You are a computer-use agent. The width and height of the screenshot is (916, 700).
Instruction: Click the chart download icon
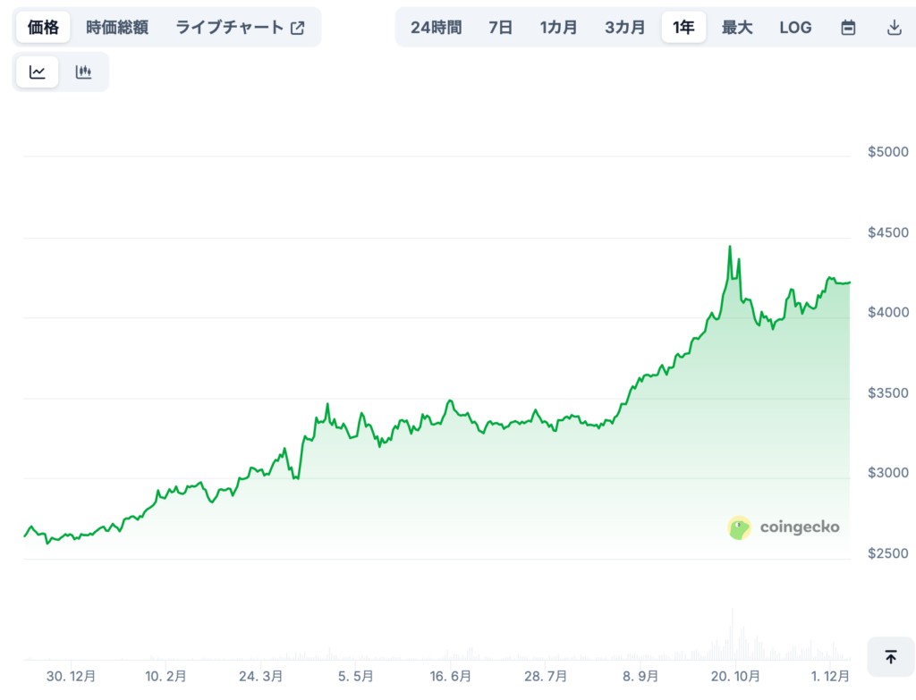pyautogui.click(x=894, y=27)
